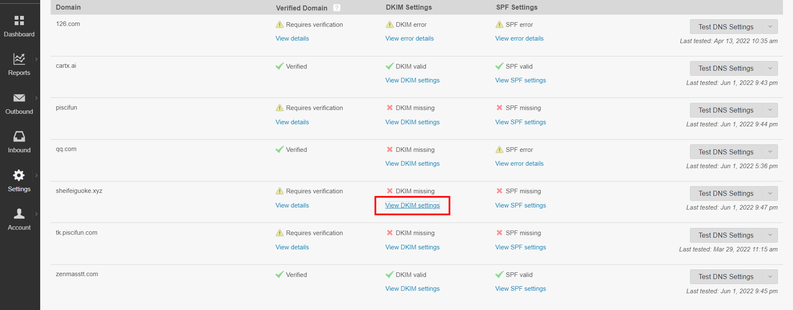Image resolution: width=793 pixels, height=310 pixels.
Task: Expand dropdown arrow for tk.piscifun.com Test DNS Settings
Action: (770, 235)
